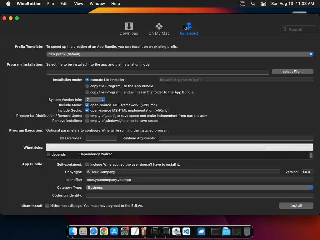Click the Winetricks search field
320x240 pixels.
(288, 147)
